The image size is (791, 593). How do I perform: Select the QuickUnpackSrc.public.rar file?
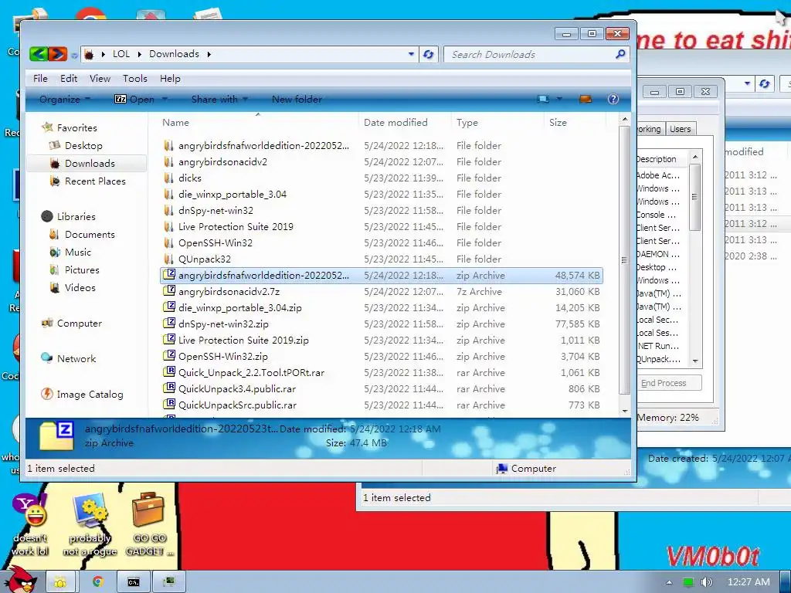tap(382, 405)
